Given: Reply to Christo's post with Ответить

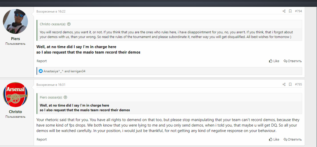Looking at the screenshot, I should point(292,139).
